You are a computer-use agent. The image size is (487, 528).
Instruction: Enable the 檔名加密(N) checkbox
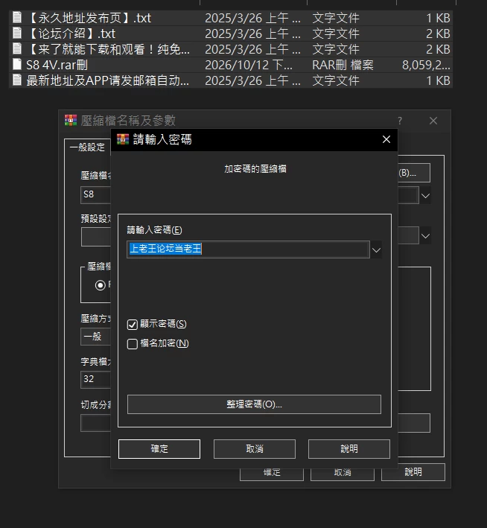click(133, 344)
